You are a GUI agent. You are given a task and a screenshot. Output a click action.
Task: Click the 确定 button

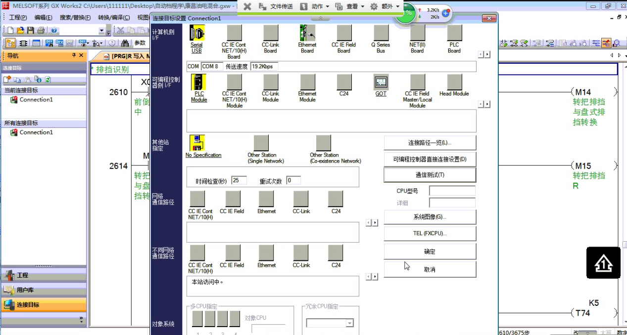click(x=430, y=251)
